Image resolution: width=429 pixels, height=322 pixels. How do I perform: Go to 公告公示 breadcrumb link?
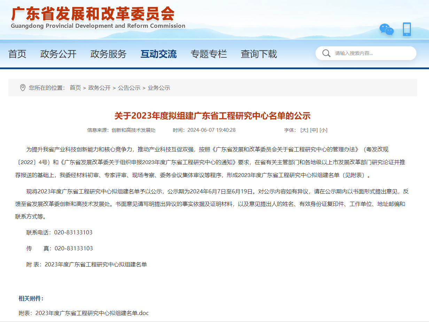[x=129, y=88]
